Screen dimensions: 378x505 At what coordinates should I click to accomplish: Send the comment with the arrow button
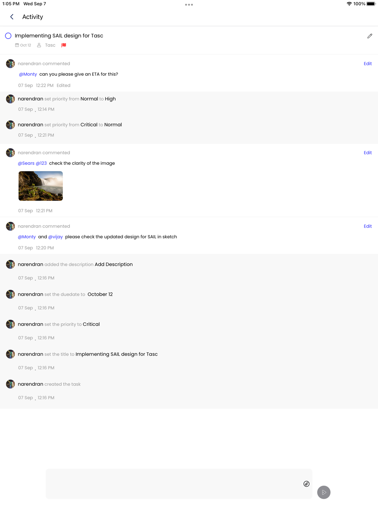324,492
